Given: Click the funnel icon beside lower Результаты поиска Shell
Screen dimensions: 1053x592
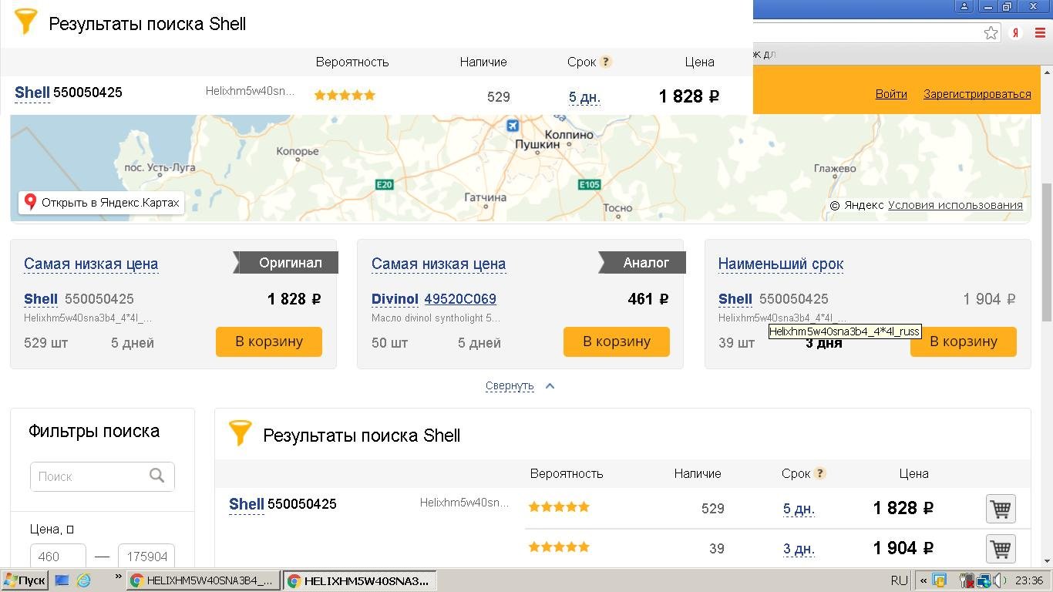Looking at the screenshot, I should click(241, 433).
